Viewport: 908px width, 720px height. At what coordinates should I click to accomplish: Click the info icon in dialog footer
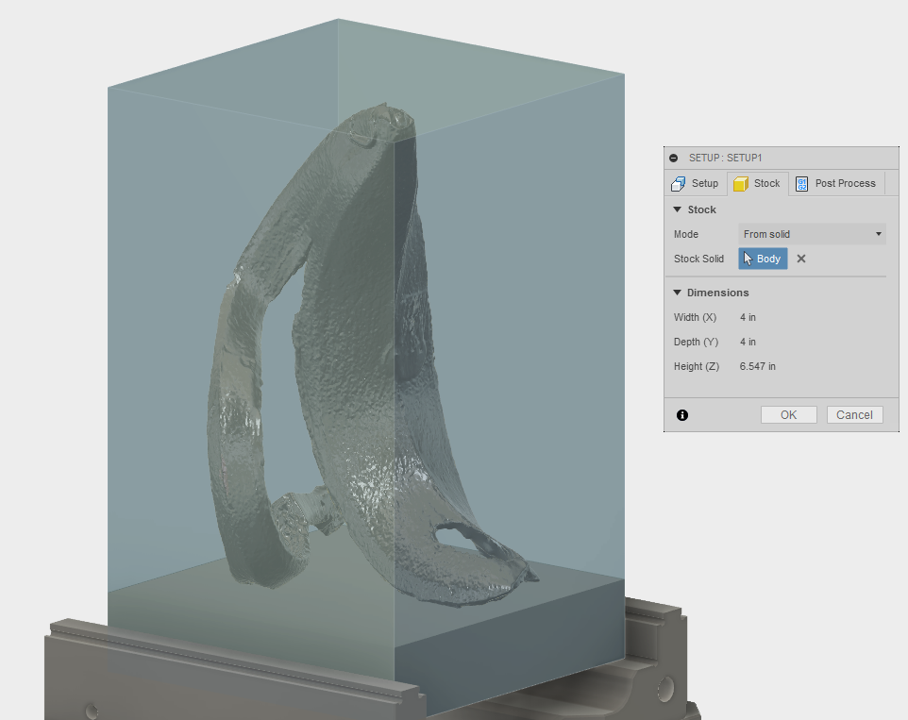point(682,415)
